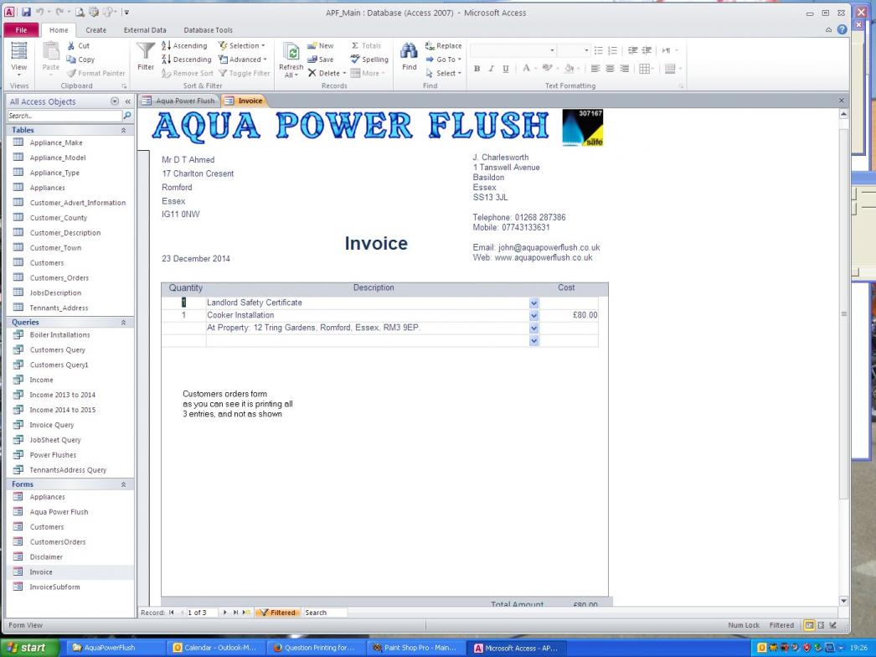
Task: Switch to the Aqua Power Flush document tab
Action: point(179,101)
